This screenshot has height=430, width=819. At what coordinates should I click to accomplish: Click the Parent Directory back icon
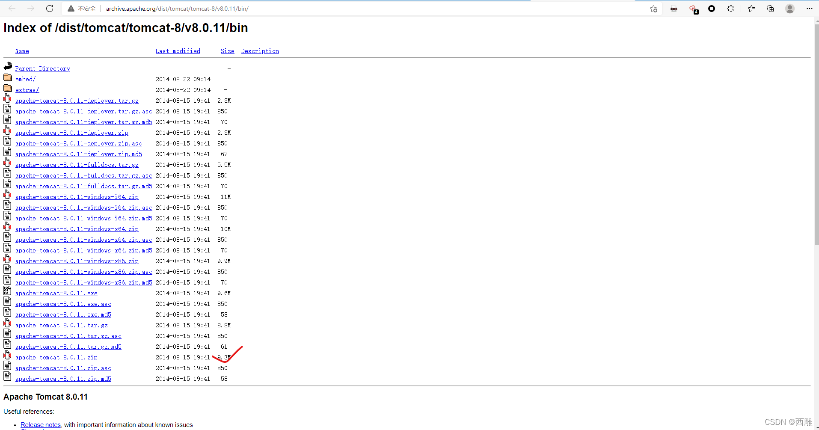click(8, 66)
